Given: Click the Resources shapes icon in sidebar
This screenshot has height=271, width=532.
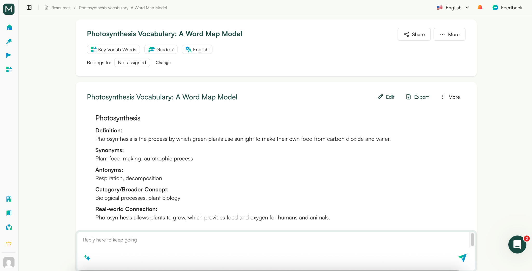Looking at the screenshot, I should coord(9,69).
